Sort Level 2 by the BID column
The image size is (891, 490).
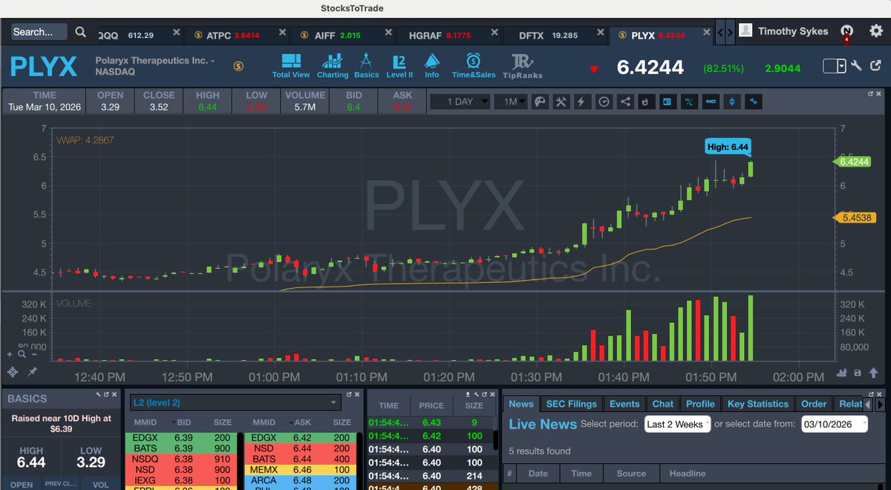184,422
